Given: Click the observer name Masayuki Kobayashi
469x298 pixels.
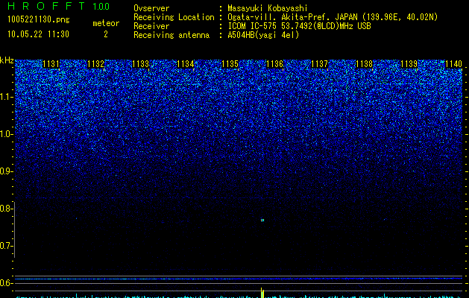Looking at the screenshot, I should click(268, 8).
